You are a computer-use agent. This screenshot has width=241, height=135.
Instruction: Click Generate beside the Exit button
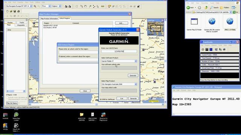coord(133,98)
